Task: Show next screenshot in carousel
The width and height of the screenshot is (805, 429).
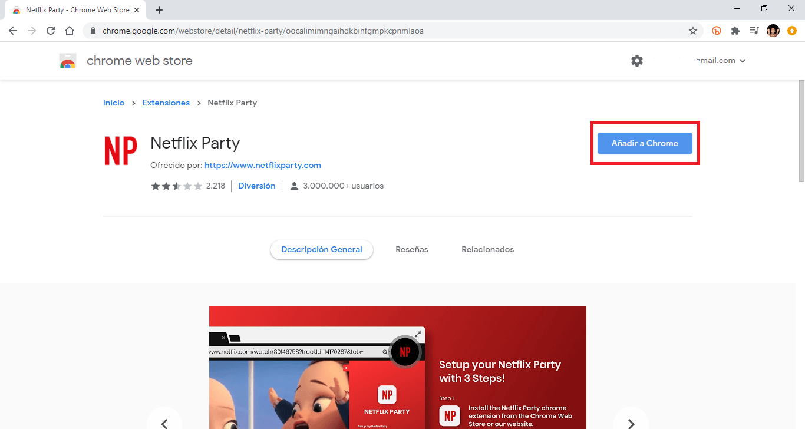Action: (631, 423)
